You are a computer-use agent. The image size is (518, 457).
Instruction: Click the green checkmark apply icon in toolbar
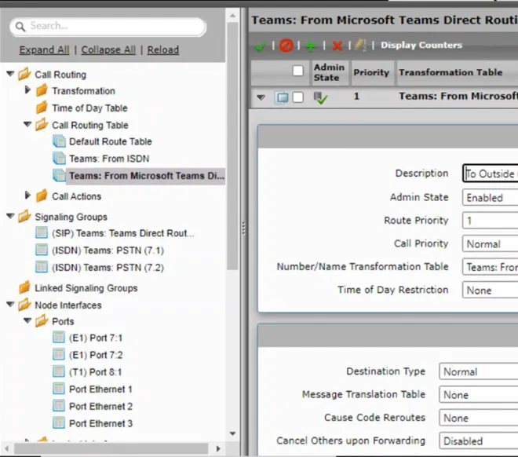click(260, 46)
